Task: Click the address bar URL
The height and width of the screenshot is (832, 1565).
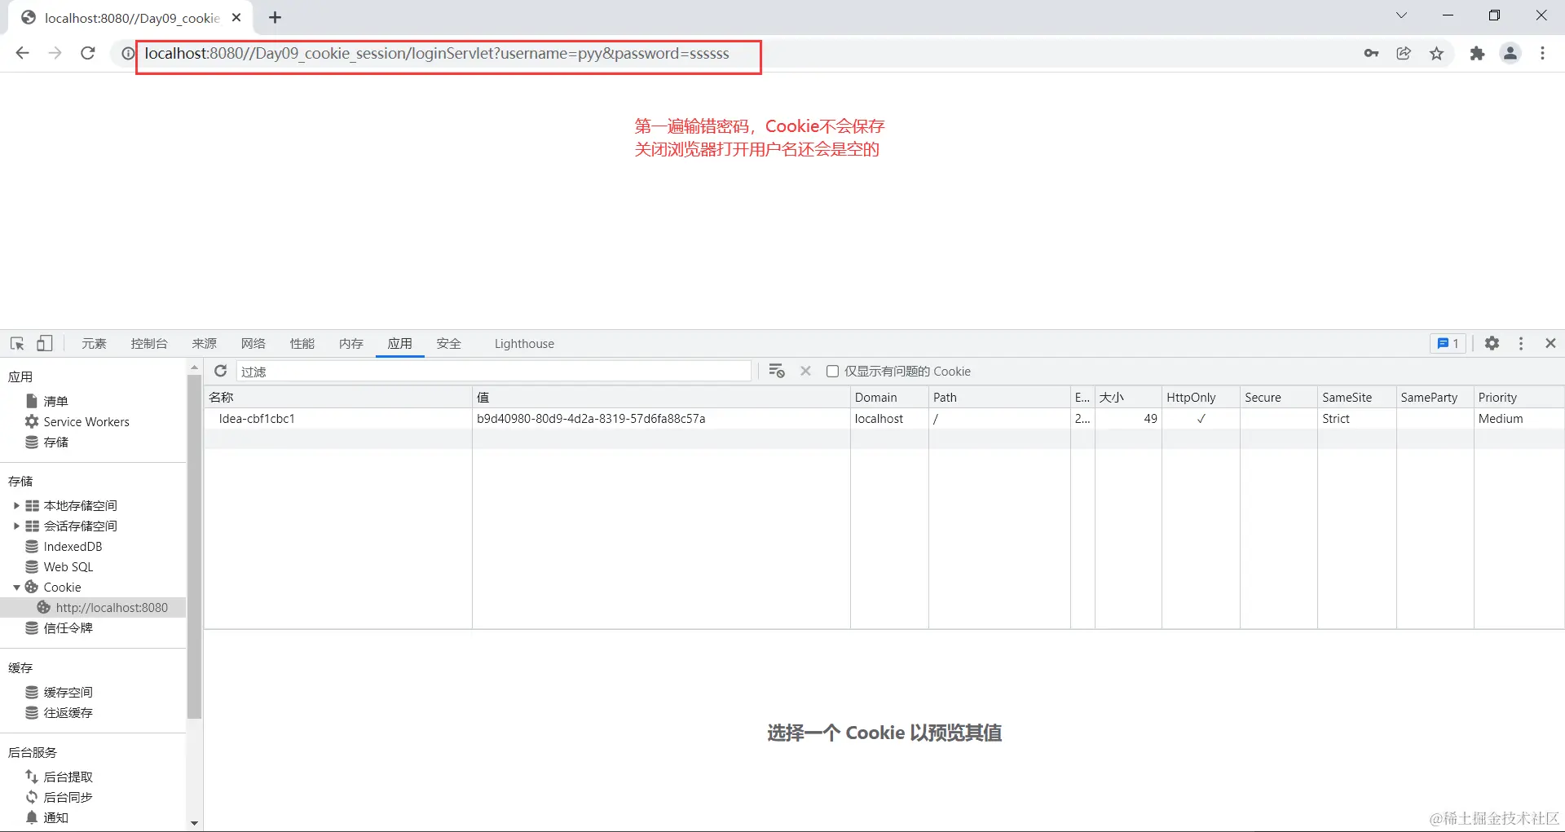Action: click(437, 54)
